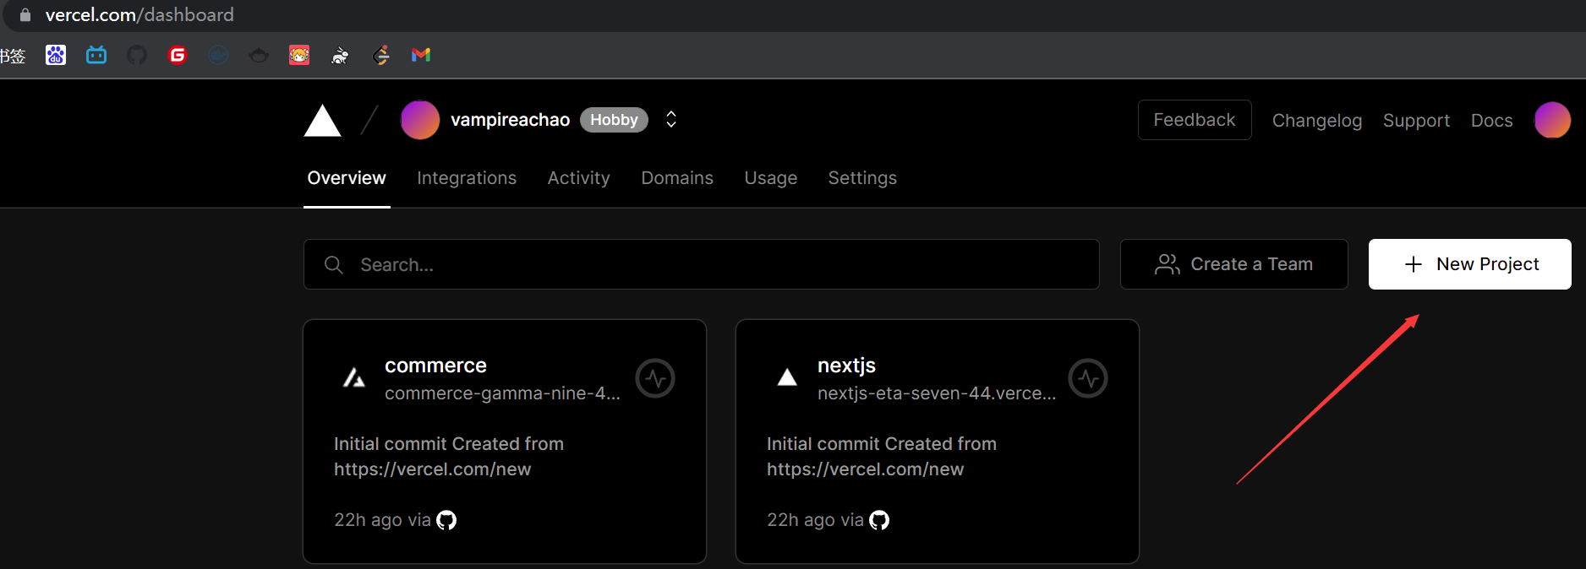1586x569 pixels.
Task: Click the GitHub icon on commerce card
Action: [x=446, y=520]
